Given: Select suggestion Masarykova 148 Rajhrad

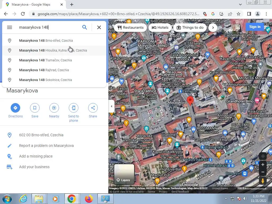Looking at the screenshot, I should coord(54,70).
